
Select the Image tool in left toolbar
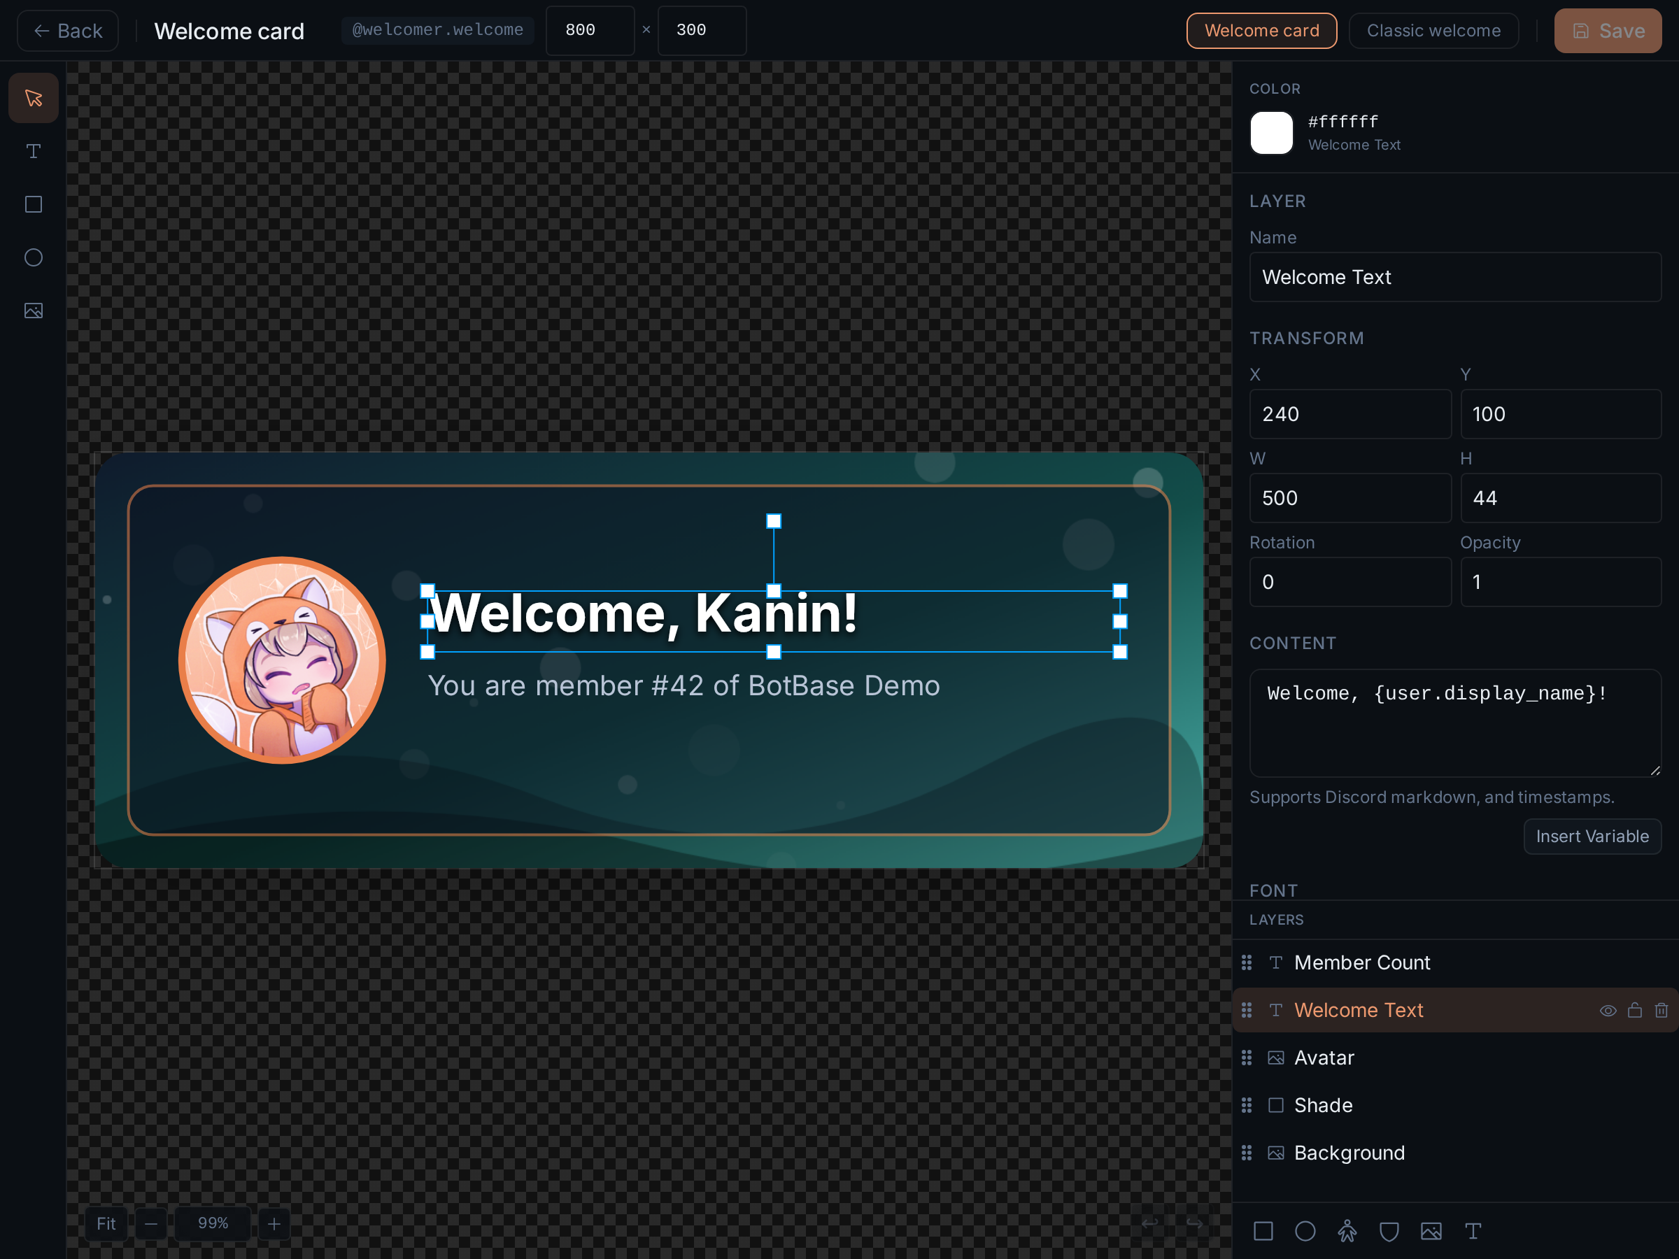coord(34,311)
